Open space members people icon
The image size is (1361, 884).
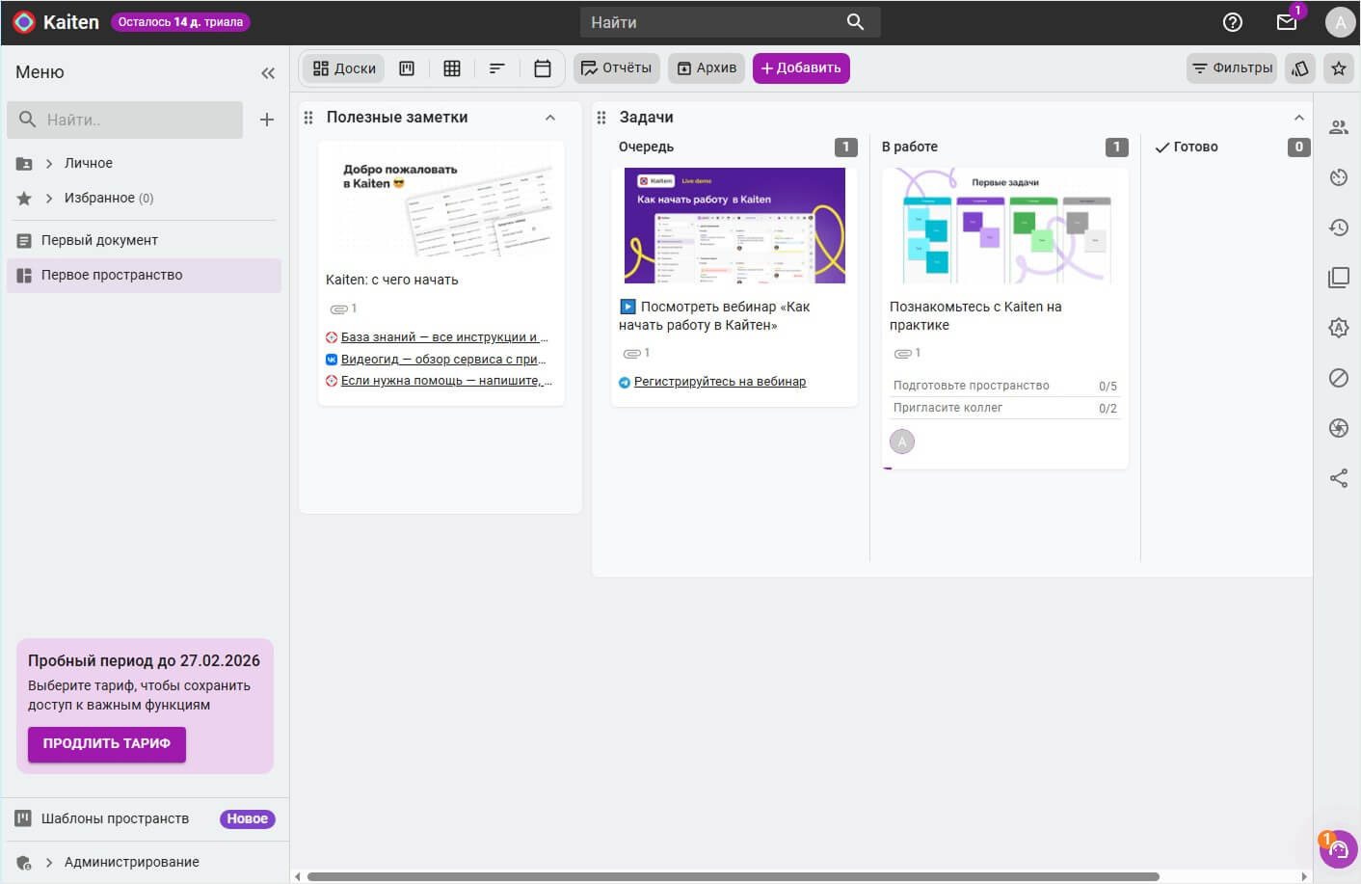click(x=1339, y=127)
